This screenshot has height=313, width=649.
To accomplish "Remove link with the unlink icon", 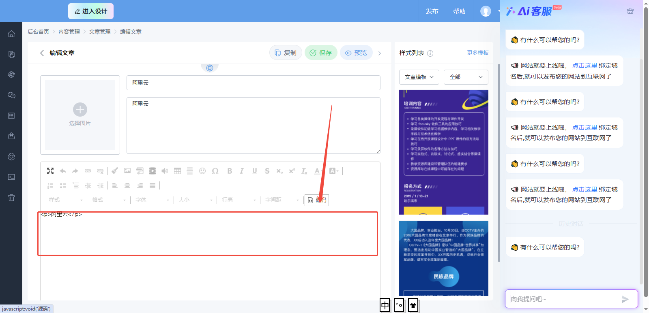I will pyautogui.click(x=100, y=171).
